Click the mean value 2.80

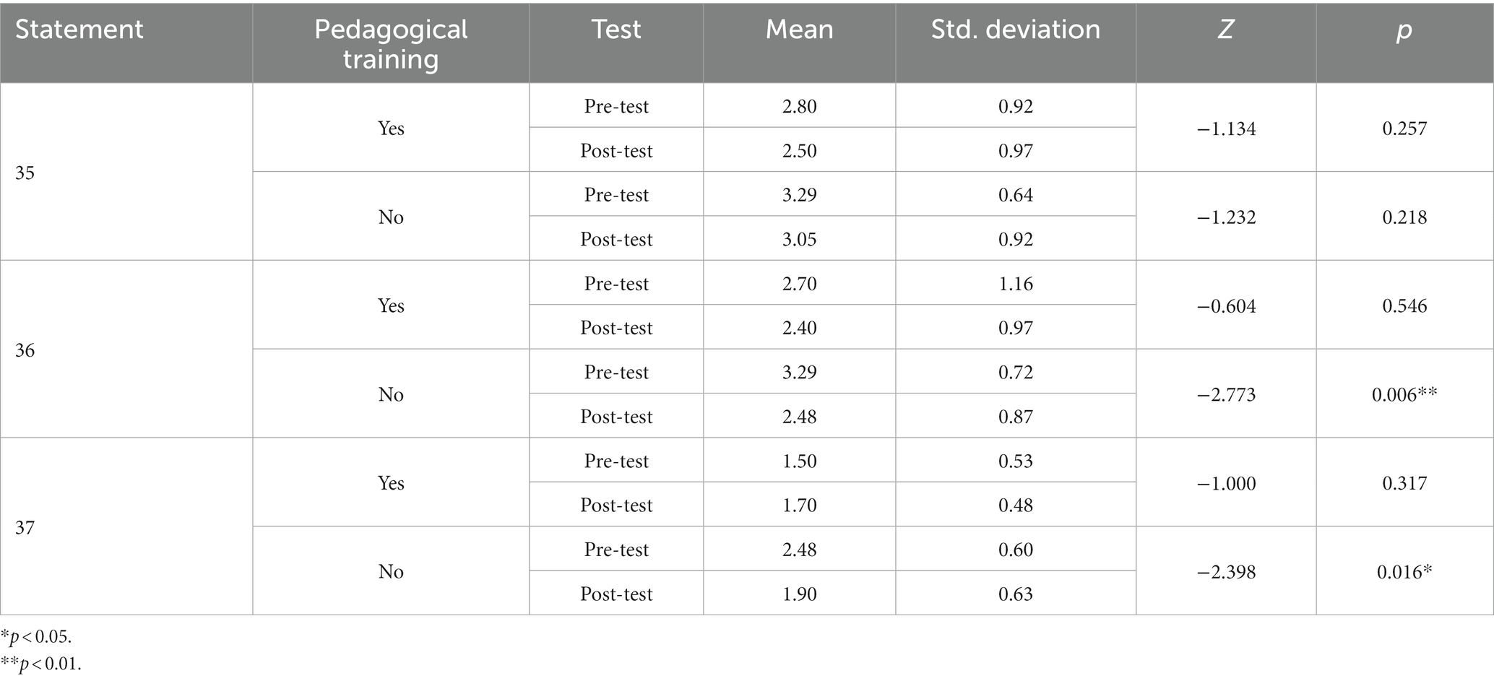click(x=799, y=106)
